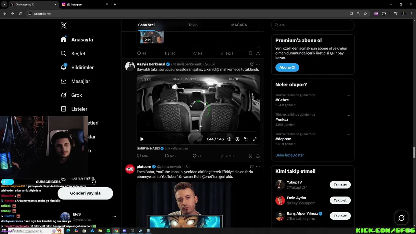Image resolution: width=416 pixels, height=234 pixels.
Task: Open Keşfet explore page
Action: point(73,54)
